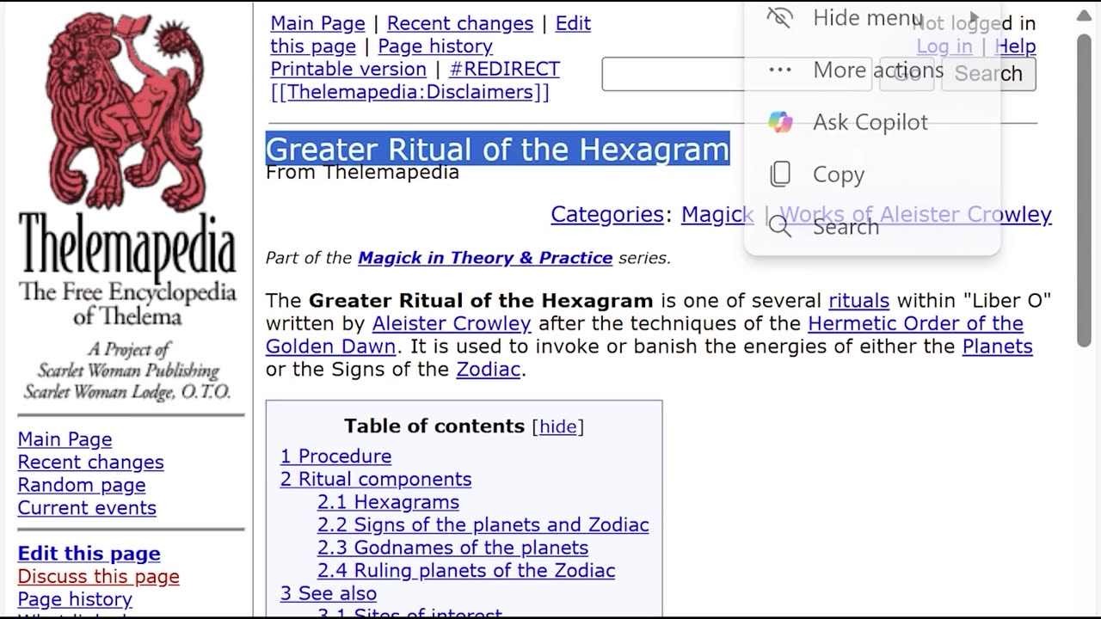Follow the Zodiac link
Viewport: 1101px width, 619px height.
pyautogui.click(x=489, y=370)
